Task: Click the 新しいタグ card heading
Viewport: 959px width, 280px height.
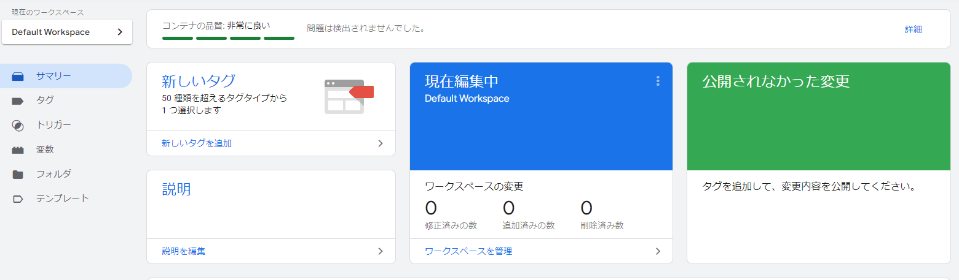Action: 199,81
